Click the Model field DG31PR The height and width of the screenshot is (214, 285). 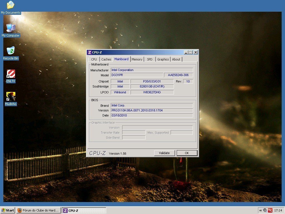coord(137,75)
